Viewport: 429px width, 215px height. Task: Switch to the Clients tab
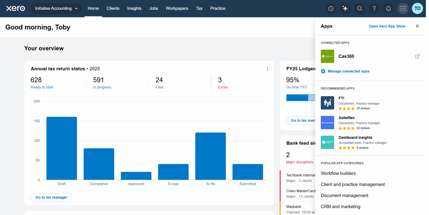[x=113, y=8]
